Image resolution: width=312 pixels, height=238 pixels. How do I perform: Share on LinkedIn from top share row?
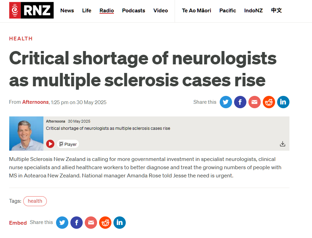click(x=283, y=102)
